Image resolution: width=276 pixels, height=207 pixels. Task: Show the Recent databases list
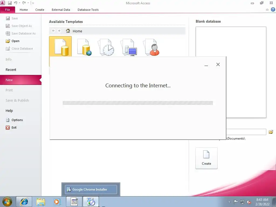coord(11,70)
